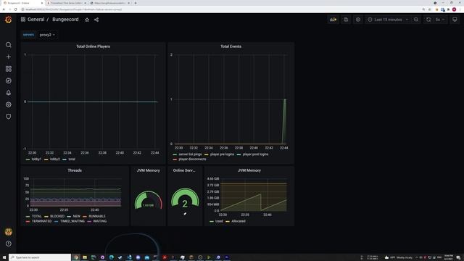
Task: Click the Refresh dashboard icon
Action: pos(428,20)
